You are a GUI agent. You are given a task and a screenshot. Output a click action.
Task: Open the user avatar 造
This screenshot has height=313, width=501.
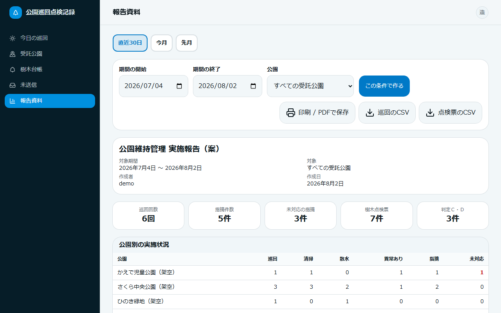482,13
